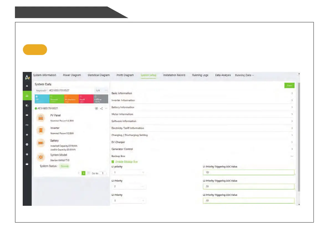This screenshot has height=233, width=330.
Task: Expand Generator Control section
Action: coord(202,149)
